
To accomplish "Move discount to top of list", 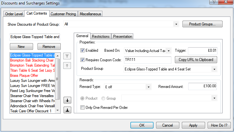I will click(x=67, y=56).
